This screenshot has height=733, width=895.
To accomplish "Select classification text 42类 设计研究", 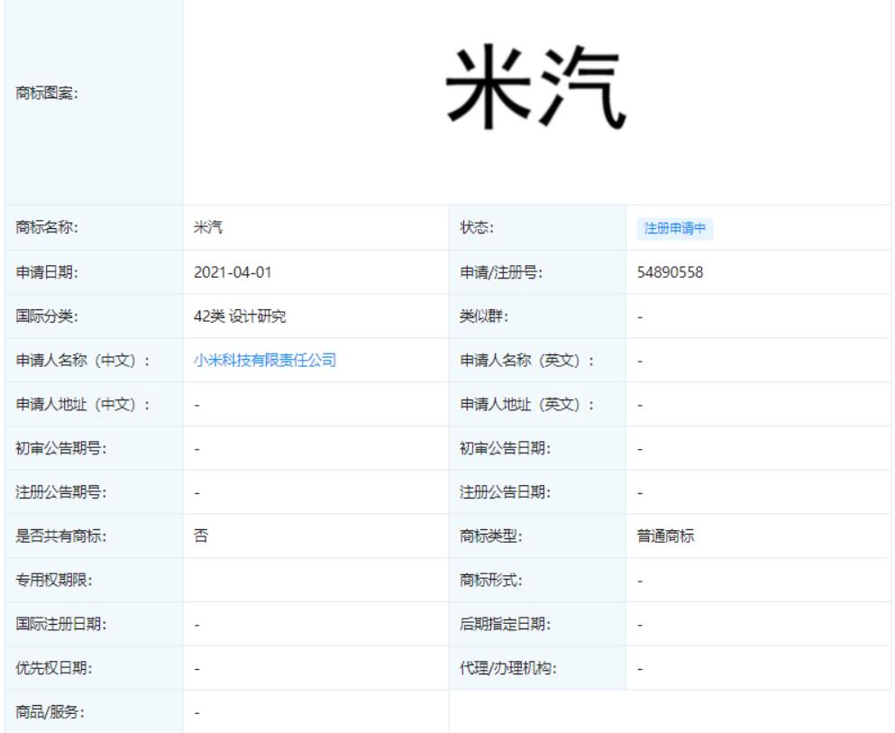I will (240, 316).
